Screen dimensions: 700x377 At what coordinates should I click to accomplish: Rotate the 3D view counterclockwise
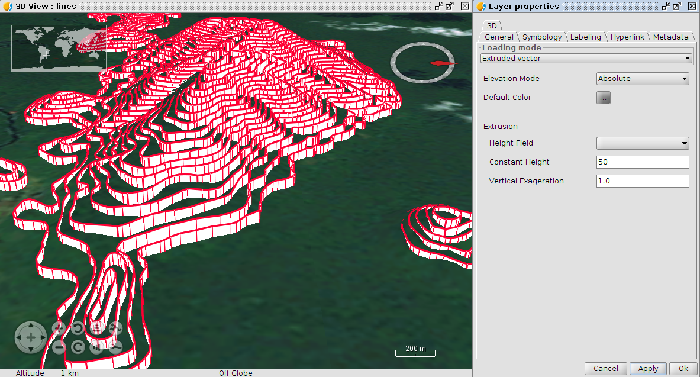pyautogui.click(x=78, y=328)
